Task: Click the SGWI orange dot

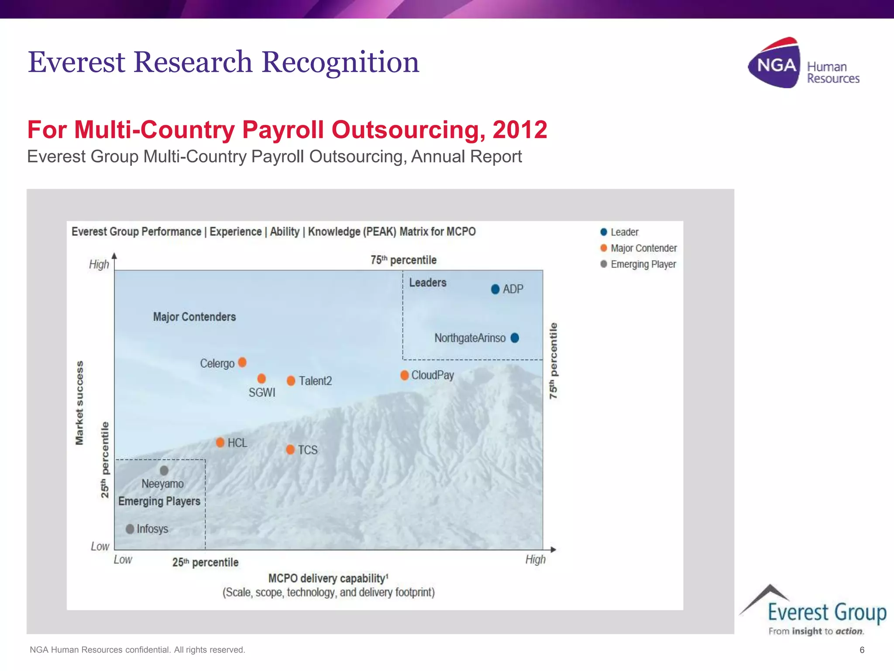Action: coord(261,378)
